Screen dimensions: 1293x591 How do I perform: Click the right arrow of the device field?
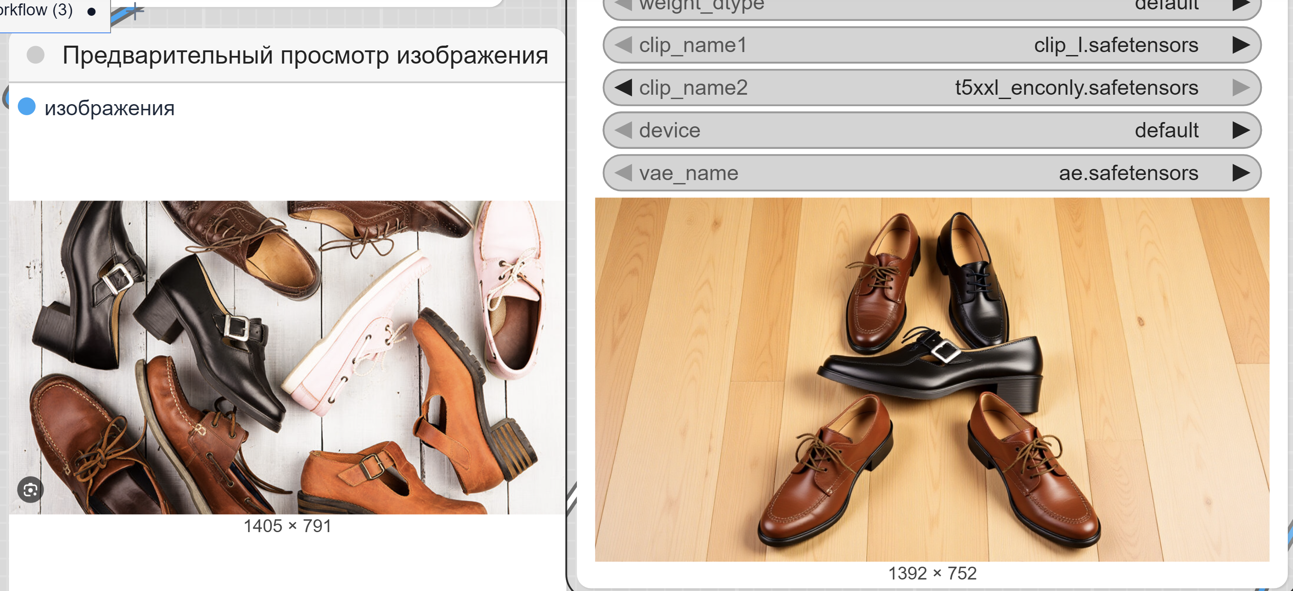pyautogui.click(x=1240, y=131)
